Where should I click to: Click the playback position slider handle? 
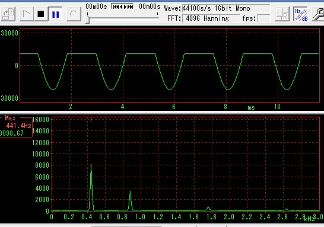click(x=88, y=20)
